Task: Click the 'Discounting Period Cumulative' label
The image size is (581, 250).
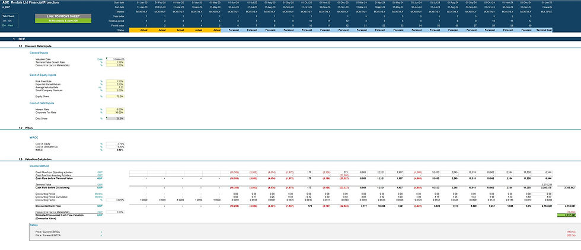Action: point(52,197)
